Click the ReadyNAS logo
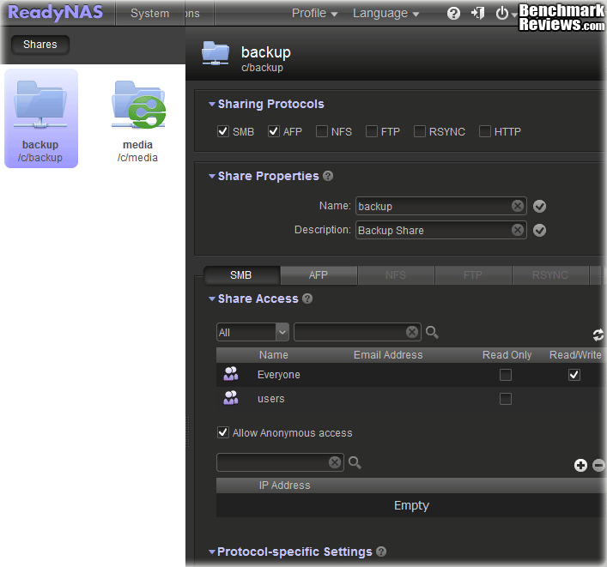607x567 pixels. (55, 12)
